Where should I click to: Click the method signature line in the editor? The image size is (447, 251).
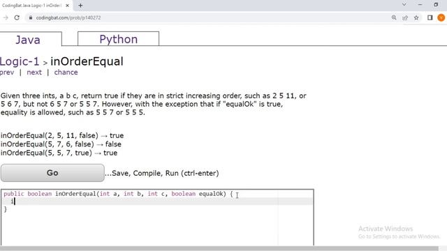(x=118, y=194)
